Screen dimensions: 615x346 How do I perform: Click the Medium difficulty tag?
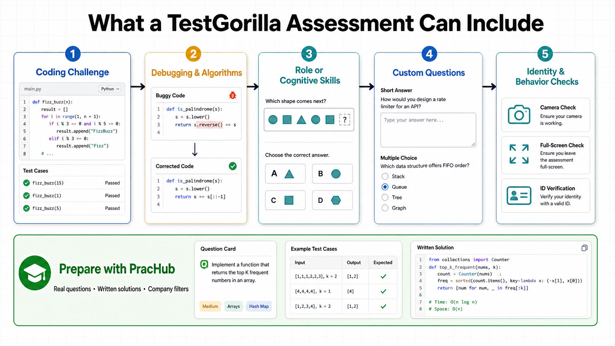click(210, 306)
